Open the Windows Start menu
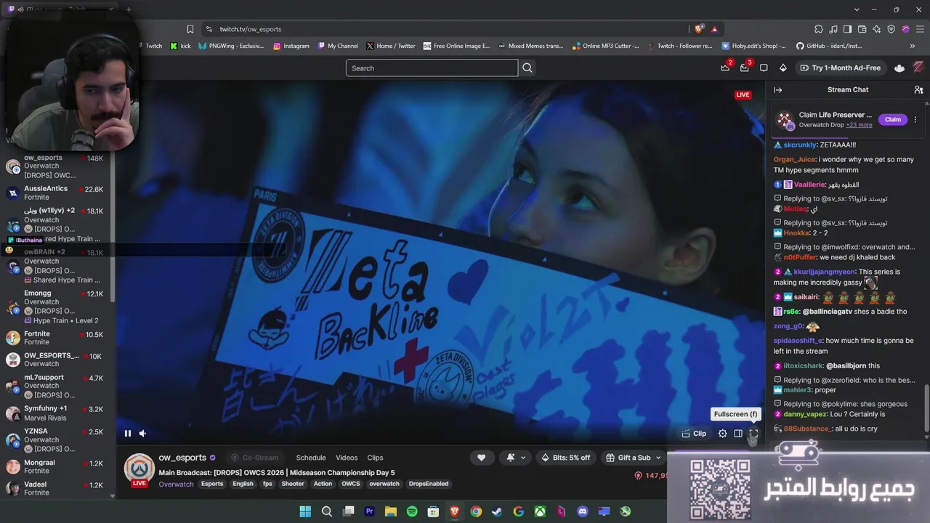 point(305,511)
